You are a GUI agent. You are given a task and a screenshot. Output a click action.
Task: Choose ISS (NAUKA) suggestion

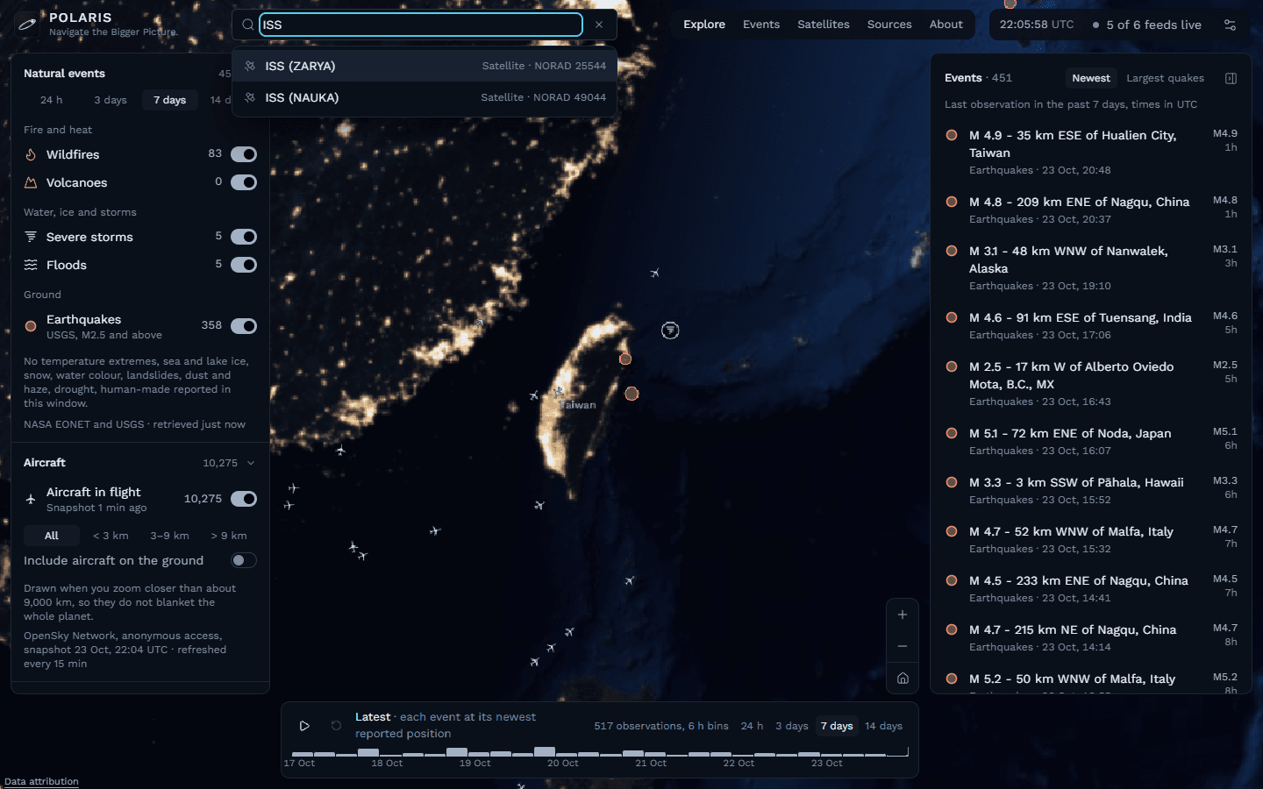[x=425, y=97]
